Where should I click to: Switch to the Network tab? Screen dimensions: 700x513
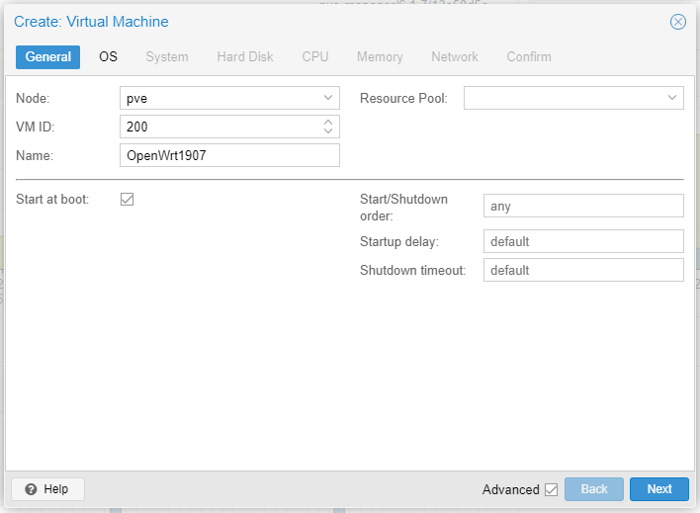click(455, 56)
